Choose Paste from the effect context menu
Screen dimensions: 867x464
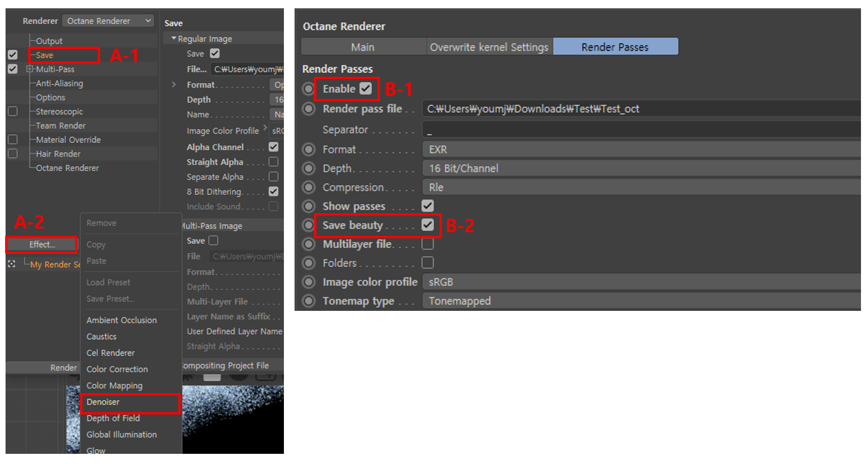[96, 261]
